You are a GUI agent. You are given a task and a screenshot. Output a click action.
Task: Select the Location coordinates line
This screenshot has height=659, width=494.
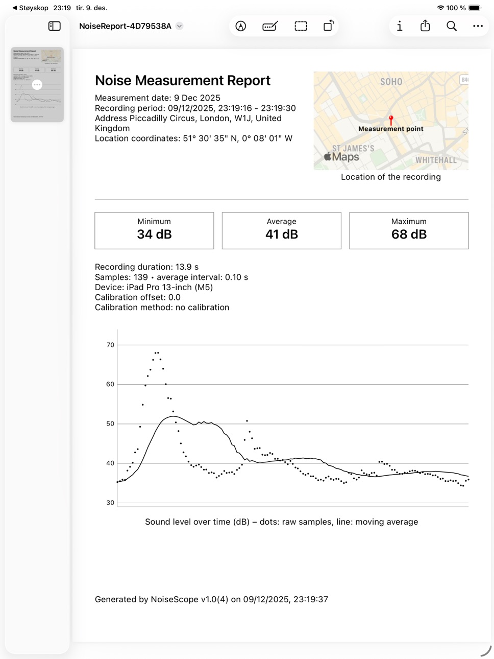(194, 138)
